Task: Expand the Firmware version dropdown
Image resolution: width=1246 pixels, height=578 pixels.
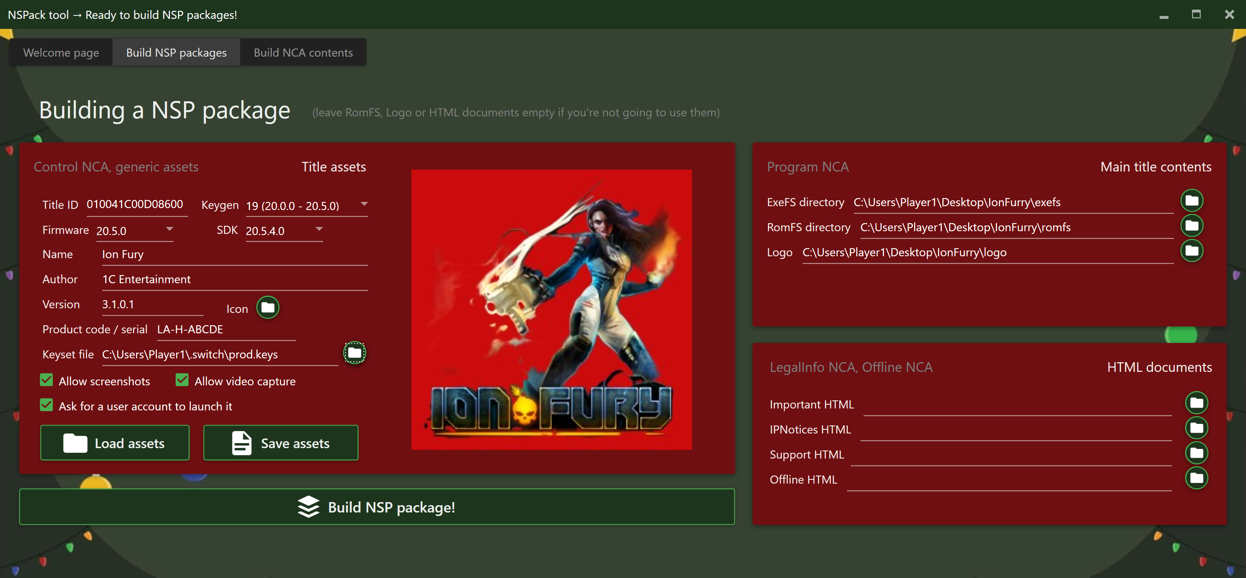Action: coord(135,231)
